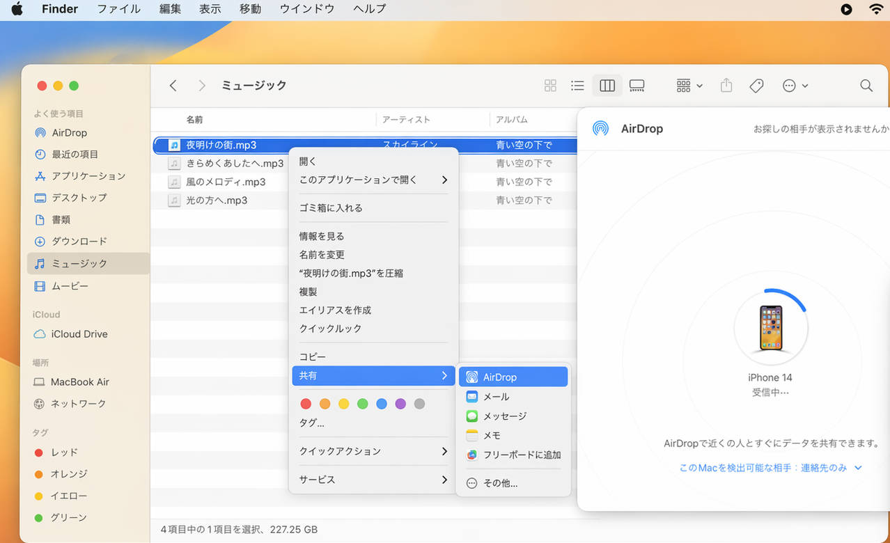890x543 pixels.
Task: Open the grouping options dropdown
Action: (687, 85)
